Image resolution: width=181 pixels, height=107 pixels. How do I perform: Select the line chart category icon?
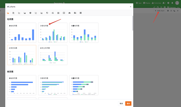coord(19,13)
